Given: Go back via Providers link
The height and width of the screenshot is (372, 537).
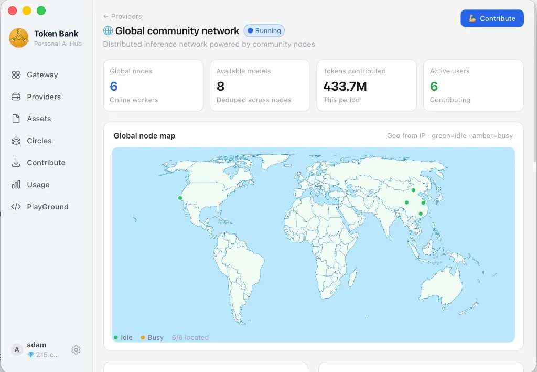Looking at the screenshot, I should [123, 16].
